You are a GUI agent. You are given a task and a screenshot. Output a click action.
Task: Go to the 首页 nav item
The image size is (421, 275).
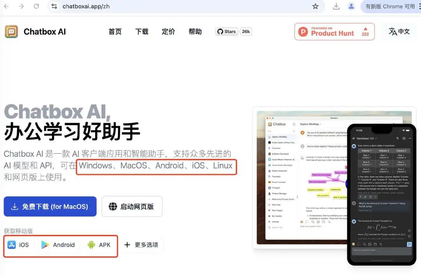(115, 32)
